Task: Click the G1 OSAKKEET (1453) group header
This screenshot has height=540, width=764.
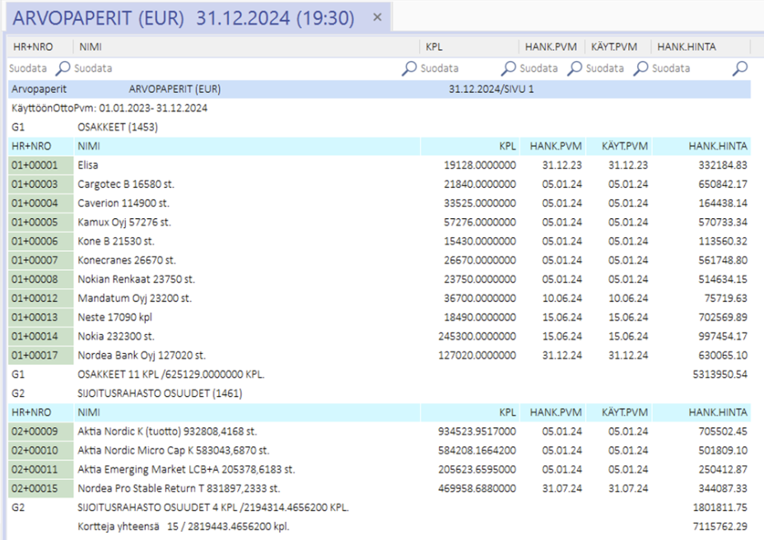Action: point(117,128)
